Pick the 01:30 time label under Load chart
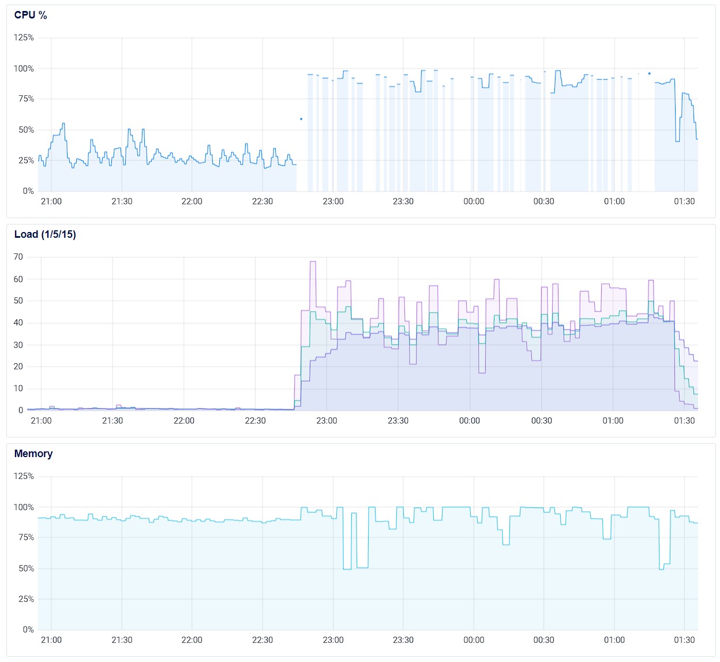720x662 pixels. coord(685,421)
